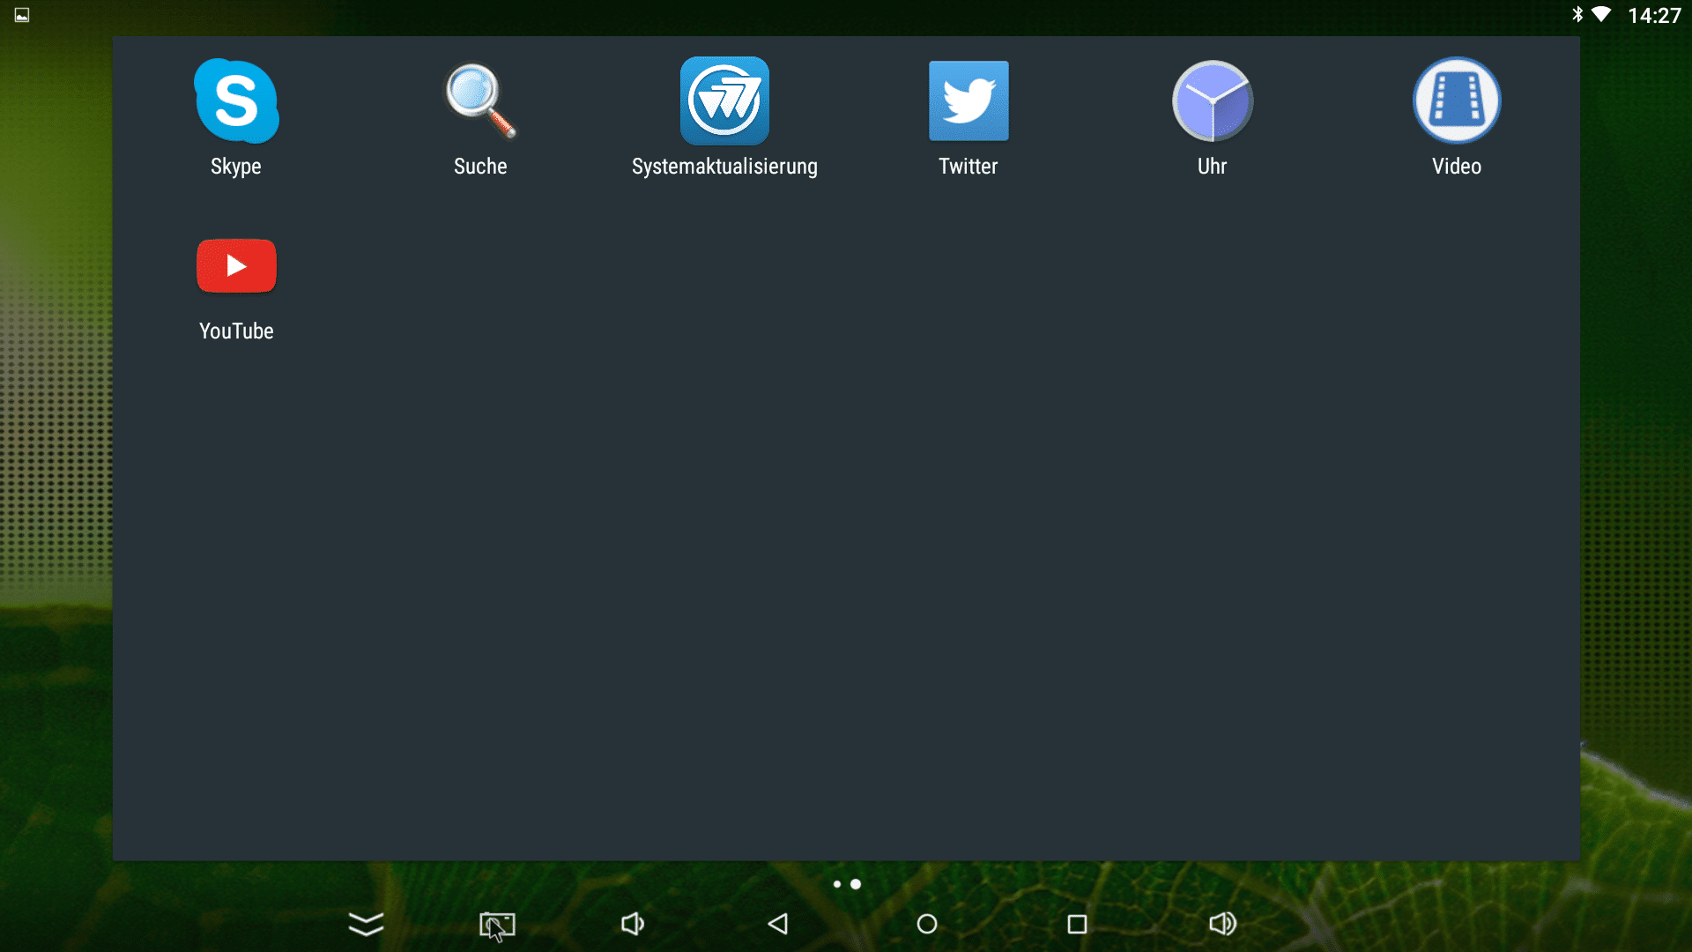Launch the Suche search app

(479, 101)
